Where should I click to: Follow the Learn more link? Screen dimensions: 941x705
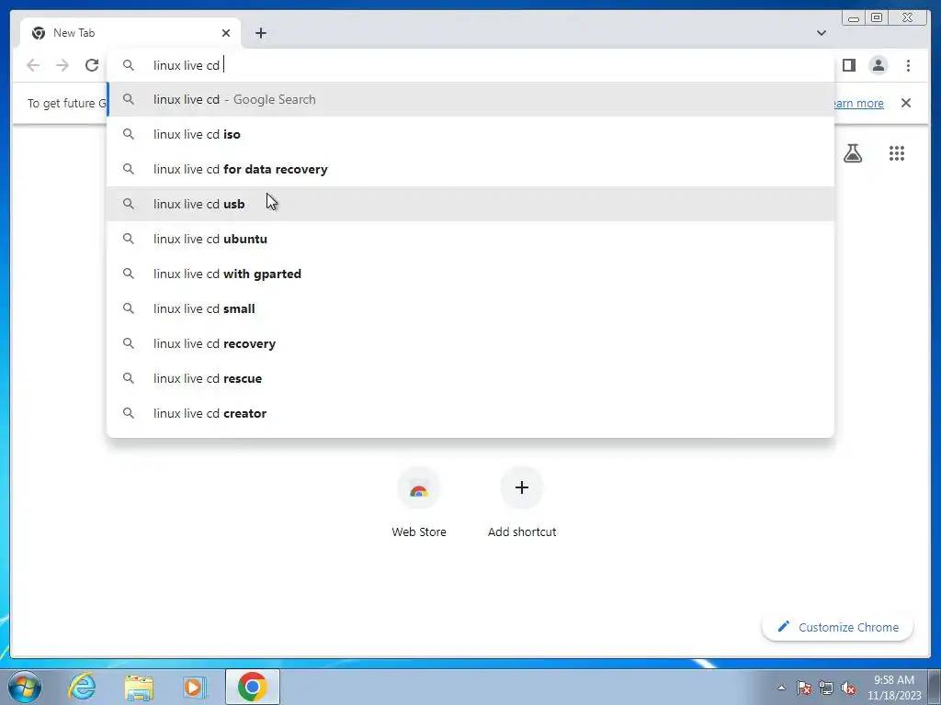tap(858, 103)
